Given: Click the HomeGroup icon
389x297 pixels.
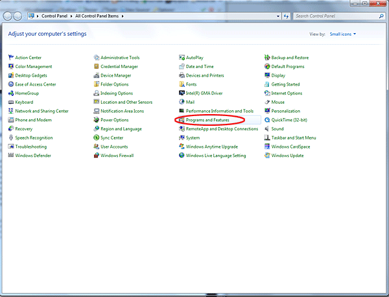Looking at the screenshot, I should coord(10,93).
